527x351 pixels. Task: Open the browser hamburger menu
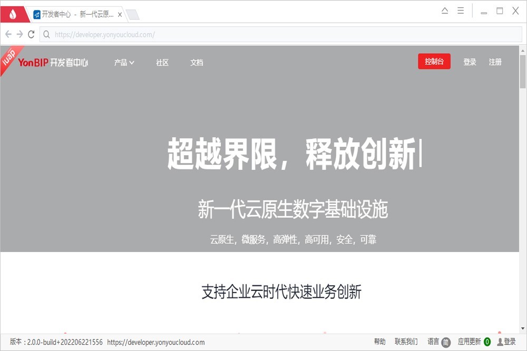click(460, 10)
